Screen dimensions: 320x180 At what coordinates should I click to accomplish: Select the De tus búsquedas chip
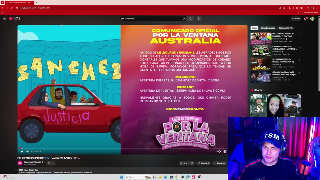pos(268,28)
